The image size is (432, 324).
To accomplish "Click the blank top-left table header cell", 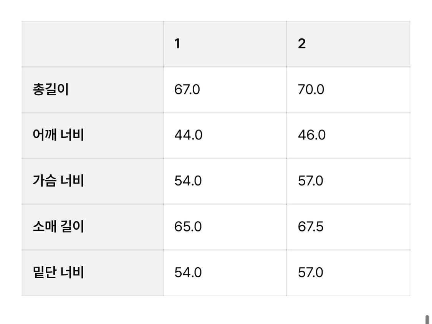I will (92, 44).
